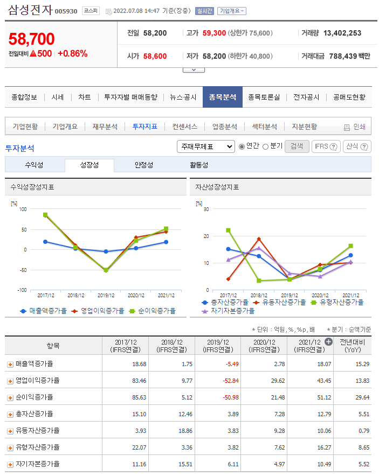The height and width of the screenshot is (476, 379).
Task: Switch to the 활동성 analysis tab
Action: coord(199,165)
